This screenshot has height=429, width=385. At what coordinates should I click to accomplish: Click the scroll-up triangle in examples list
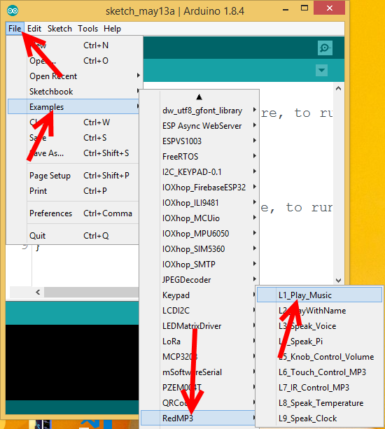coord(199,97)
